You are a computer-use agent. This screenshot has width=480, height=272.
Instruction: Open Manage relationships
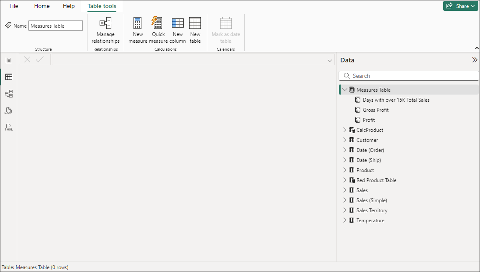click(105, 30)
